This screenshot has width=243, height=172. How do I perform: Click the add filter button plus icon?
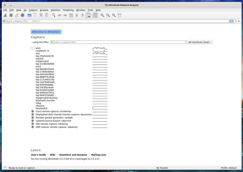point(239,21)
